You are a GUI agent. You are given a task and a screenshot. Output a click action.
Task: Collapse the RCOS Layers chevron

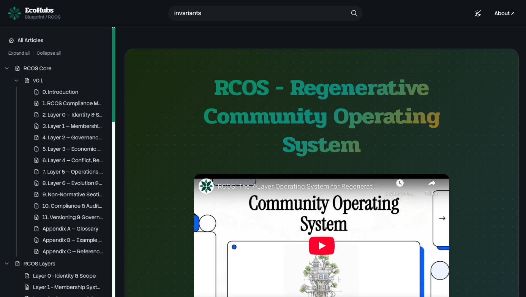[7, 264]
